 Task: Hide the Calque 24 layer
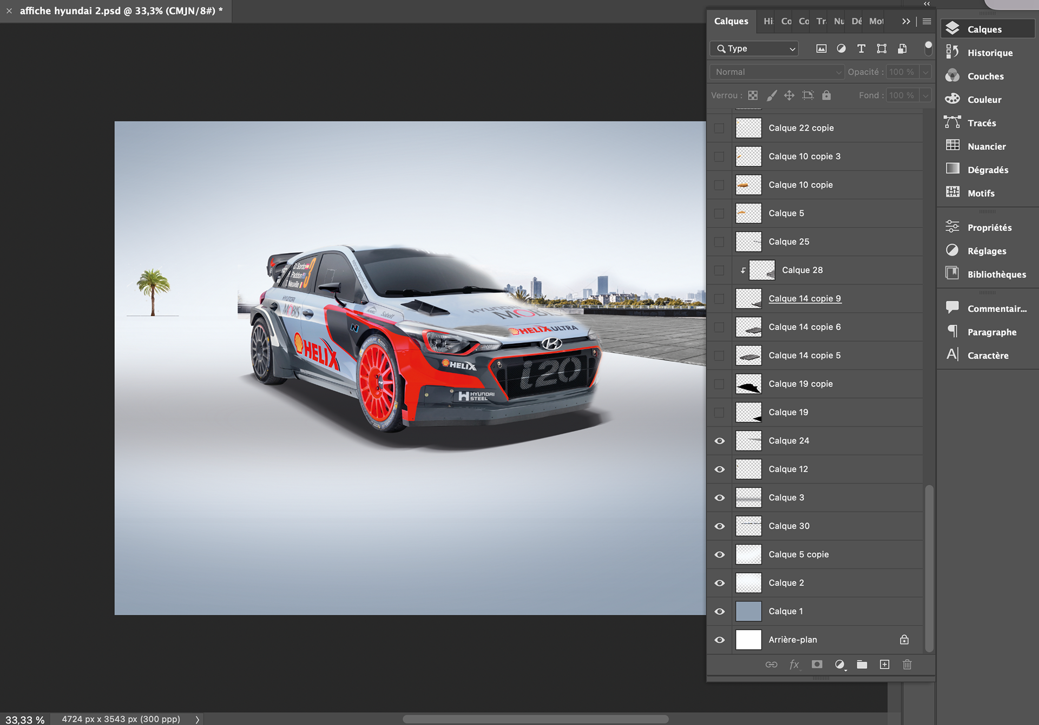(x=719, y=441)
